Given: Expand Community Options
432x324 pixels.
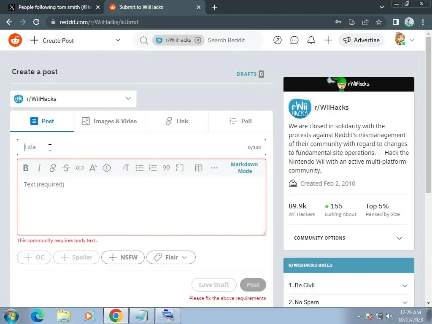Looking at the screenshot, I should [348, 238].
